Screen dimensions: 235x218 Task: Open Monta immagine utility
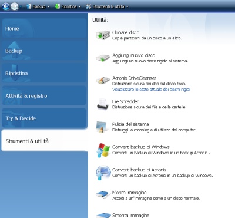(129, 193)
